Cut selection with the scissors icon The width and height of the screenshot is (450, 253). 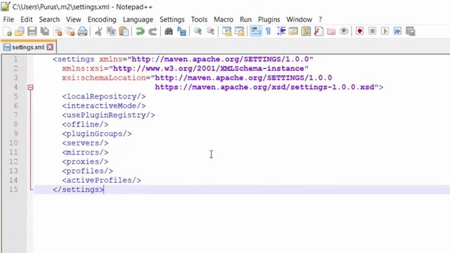98,31
